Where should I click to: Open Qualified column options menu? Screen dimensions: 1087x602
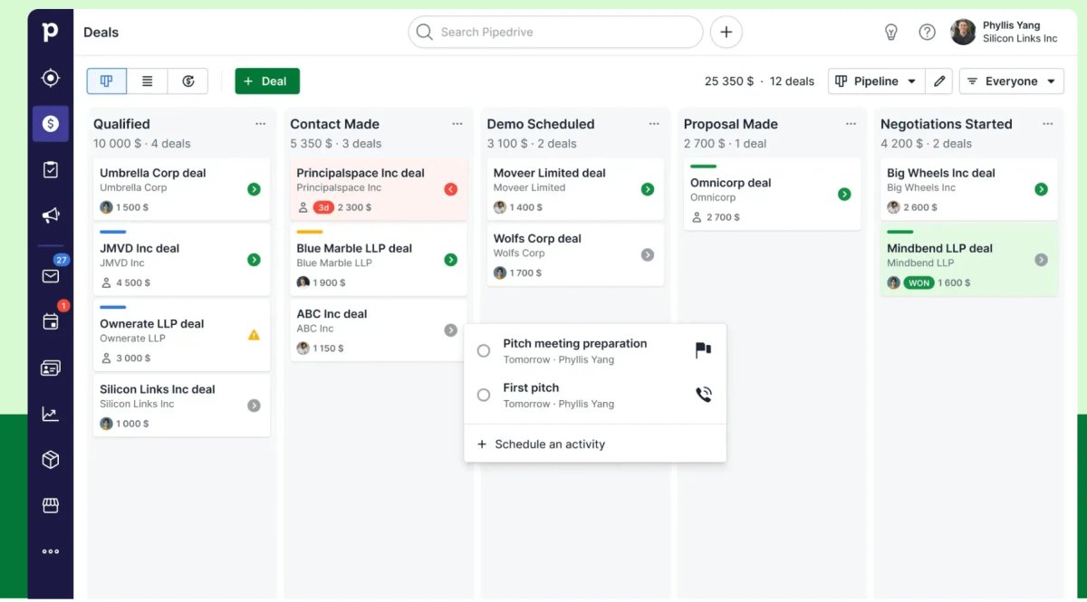261,124
